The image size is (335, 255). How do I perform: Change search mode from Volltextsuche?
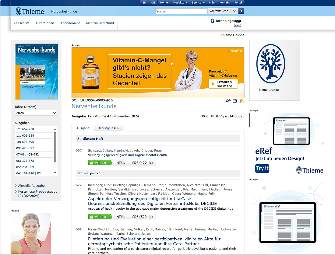coord(223,11)
